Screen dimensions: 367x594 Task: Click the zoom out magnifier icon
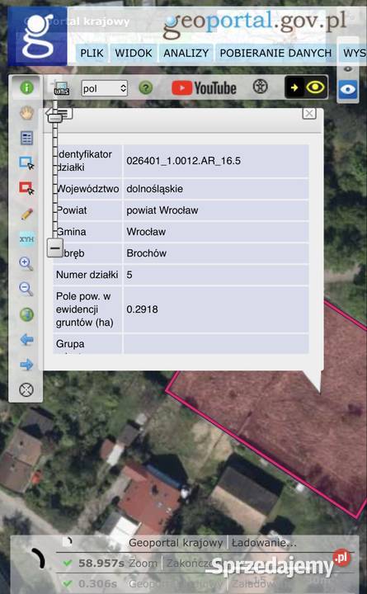point(26,289)
